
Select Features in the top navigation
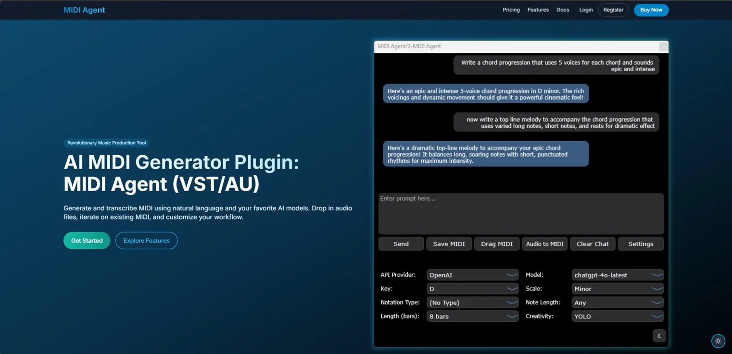(538, 10)
